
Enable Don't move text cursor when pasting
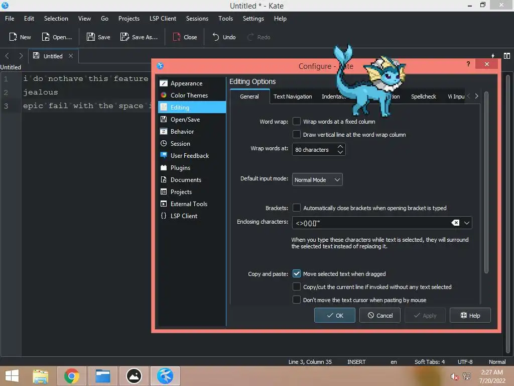(296, 300)
